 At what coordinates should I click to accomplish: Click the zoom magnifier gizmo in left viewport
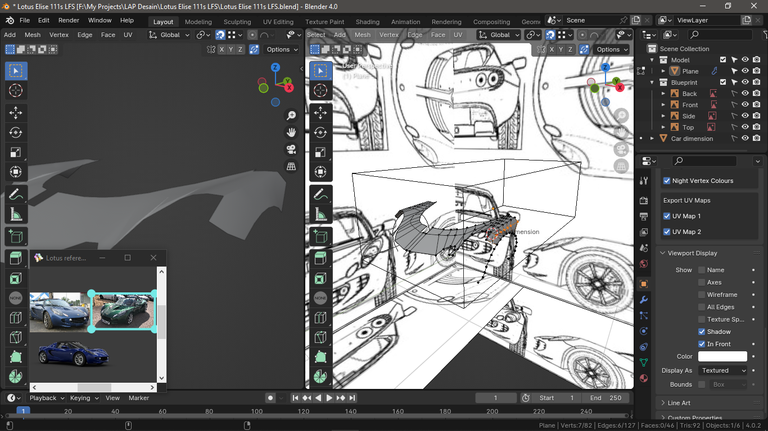(x=291, y=116)
